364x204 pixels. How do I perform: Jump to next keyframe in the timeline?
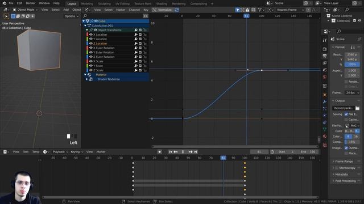(x=191, y=152)
